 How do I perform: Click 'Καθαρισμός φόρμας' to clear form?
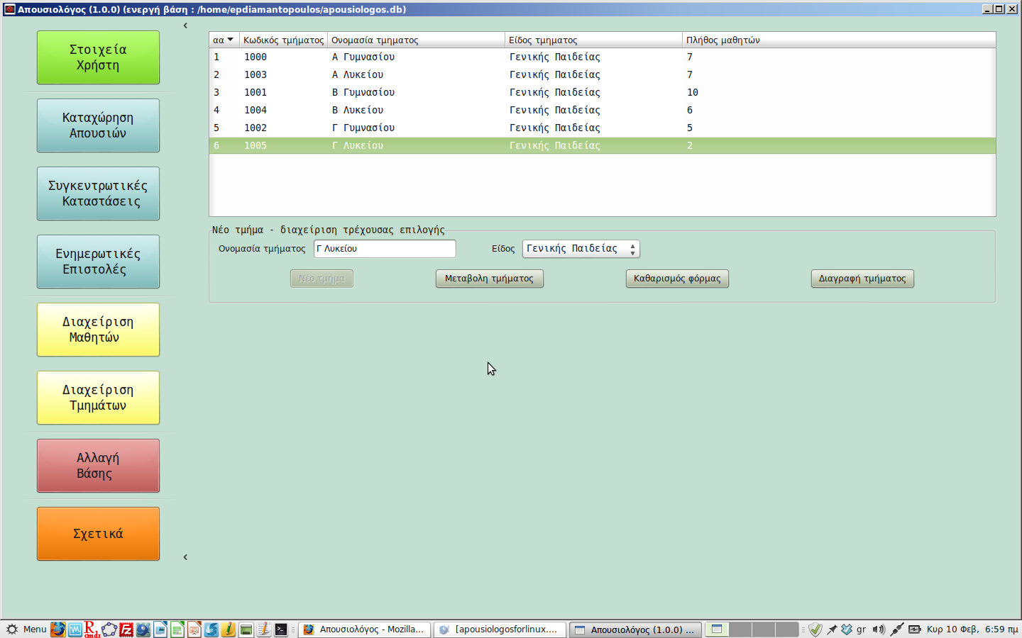pos(677,279)
